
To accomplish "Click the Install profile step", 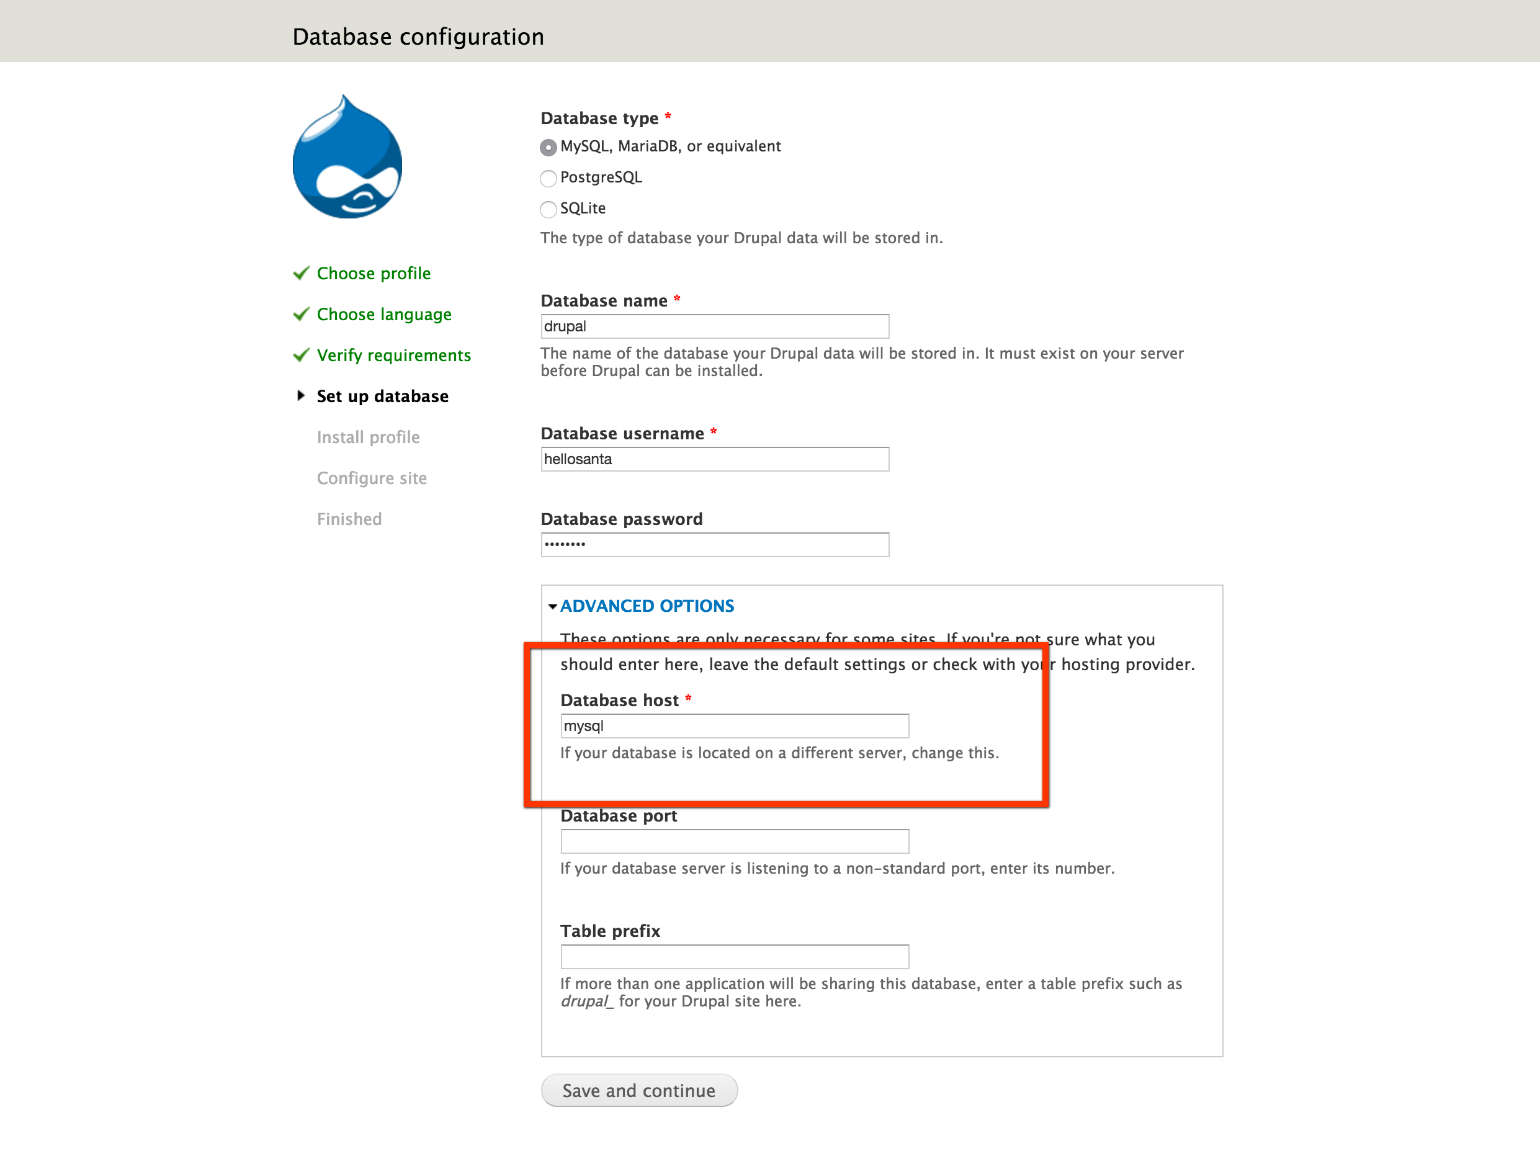I will coord(368,437).
